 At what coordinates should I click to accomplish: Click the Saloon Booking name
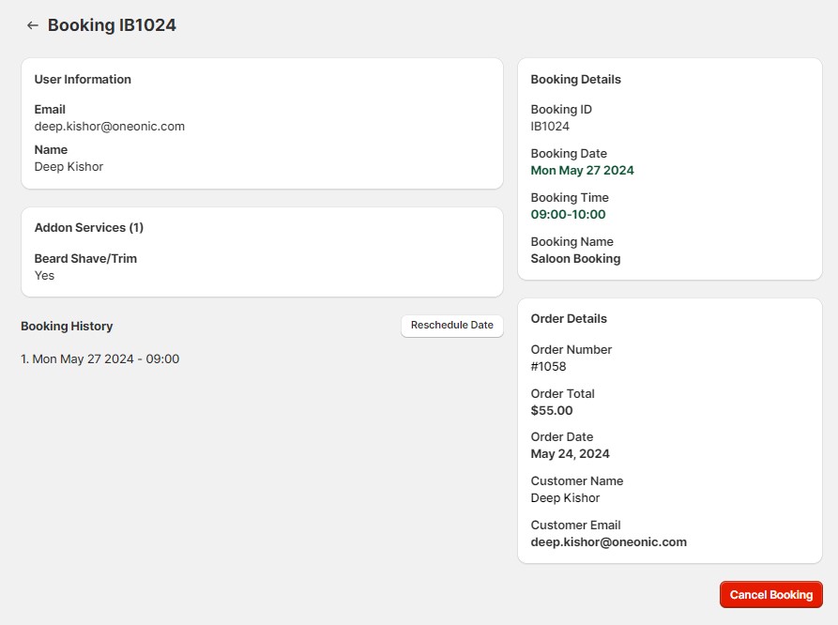coord(575,259)
